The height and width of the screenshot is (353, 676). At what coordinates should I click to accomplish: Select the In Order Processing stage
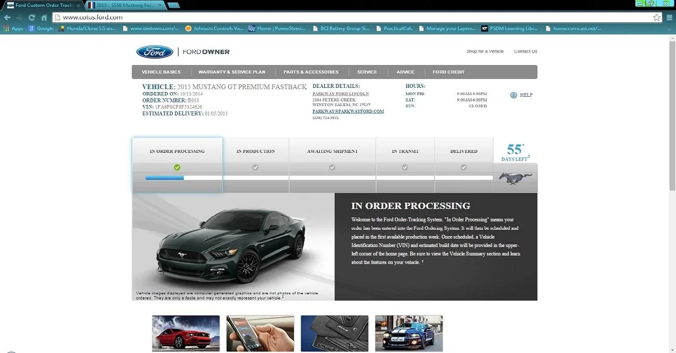tap(177, 165)
